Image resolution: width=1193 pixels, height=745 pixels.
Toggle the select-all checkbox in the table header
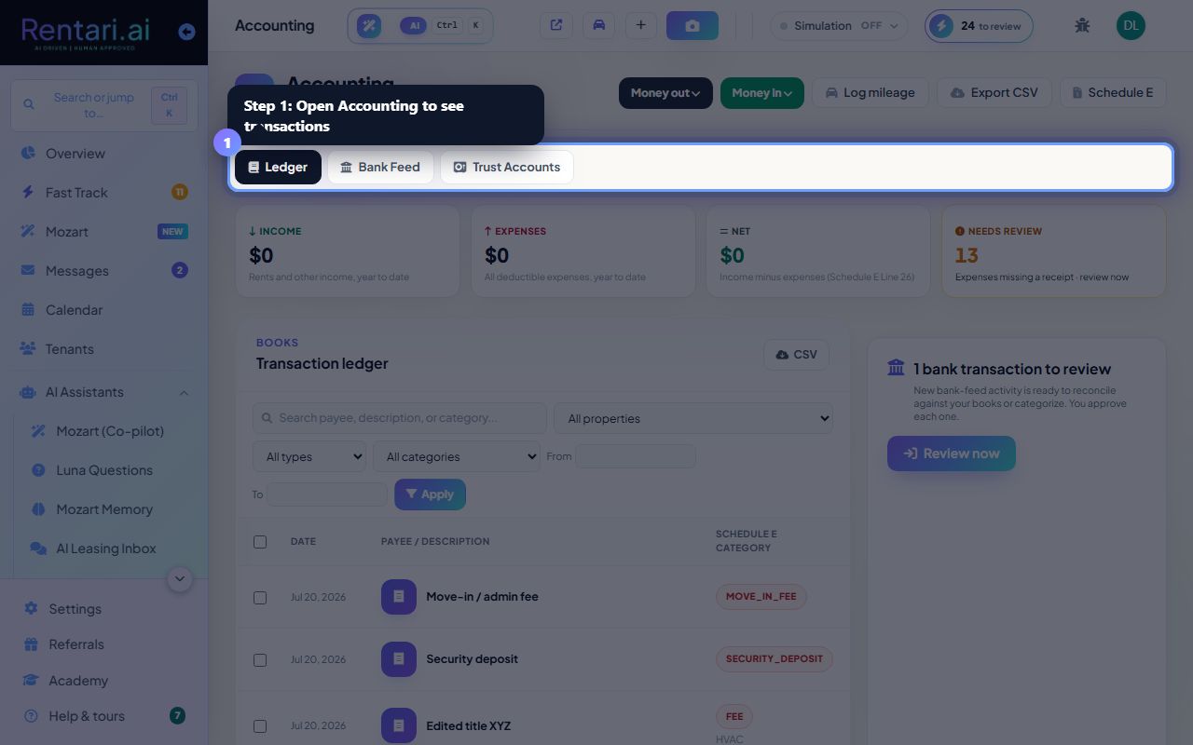pyautogui.click(x=260, y=541)
